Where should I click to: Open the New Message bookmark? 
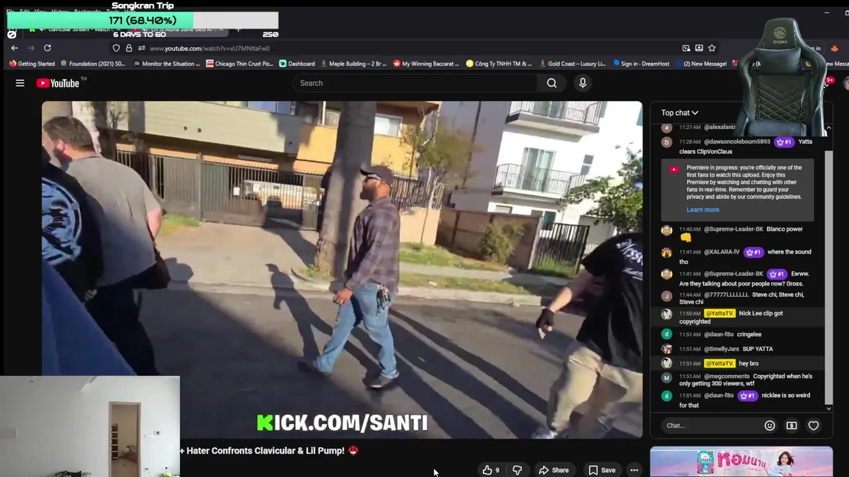700,64
